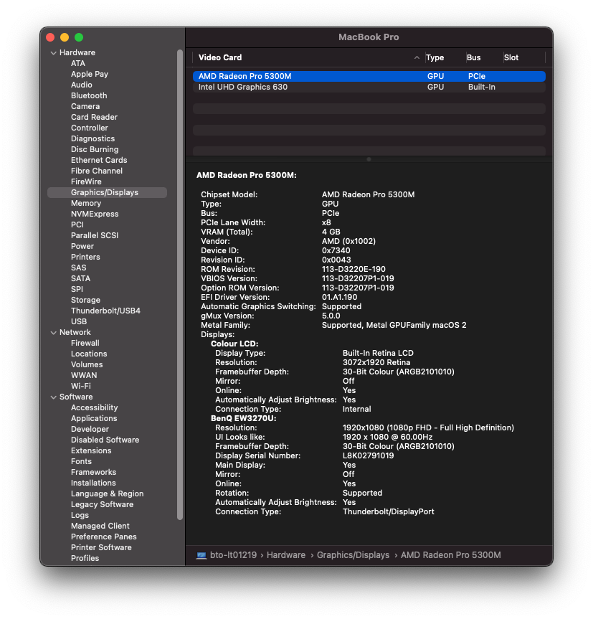Click Graphics/Displays in path bar
This screenshot has width=593, height=619.
(x=353, y=555)
